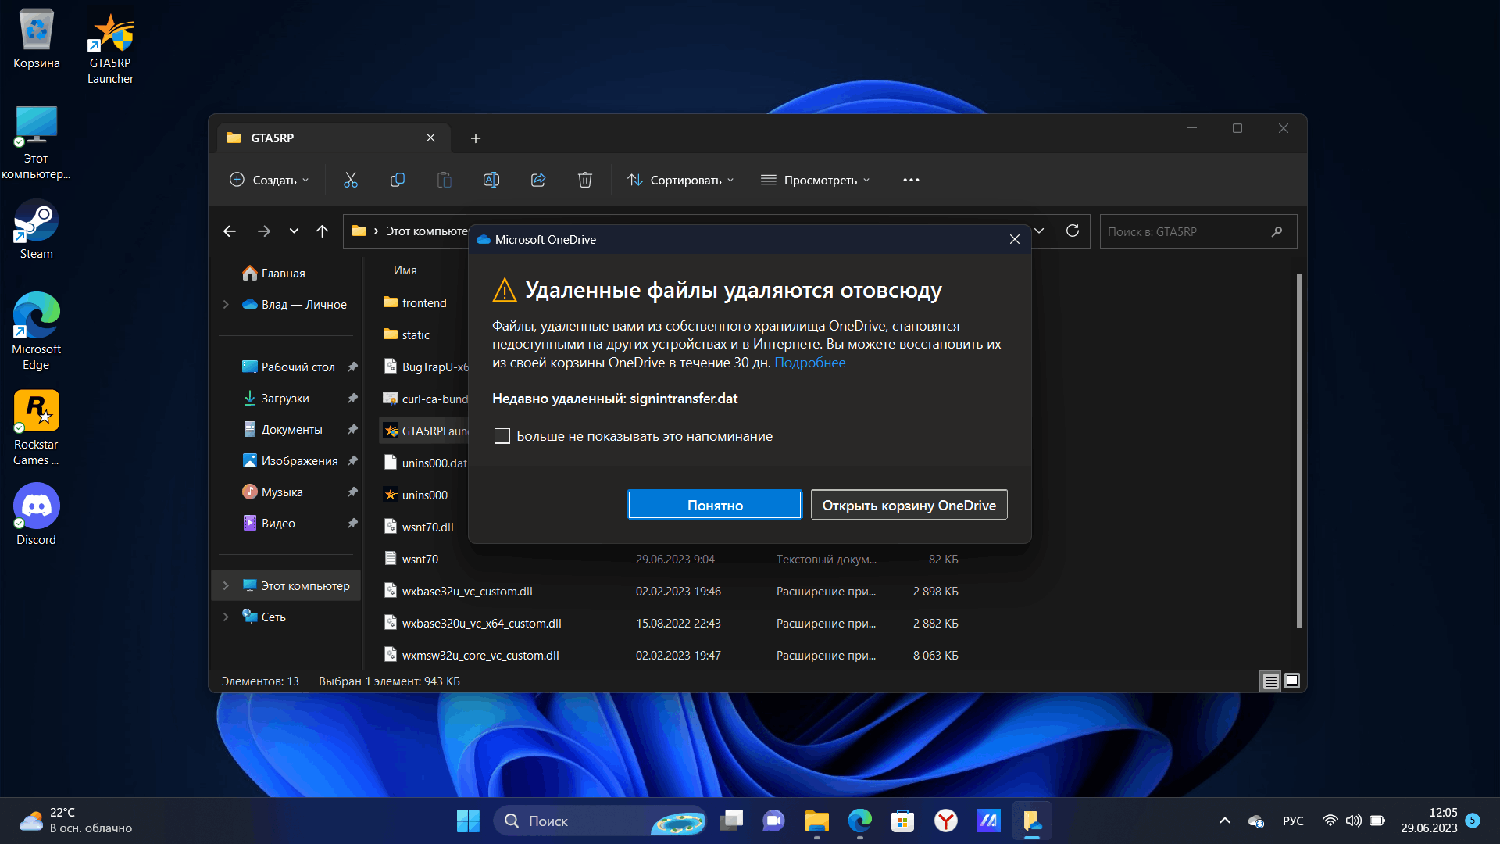Select Загрузки in navigation pane
The image size is (1500, 844).
pyautogui.click(x=284, y=398)
